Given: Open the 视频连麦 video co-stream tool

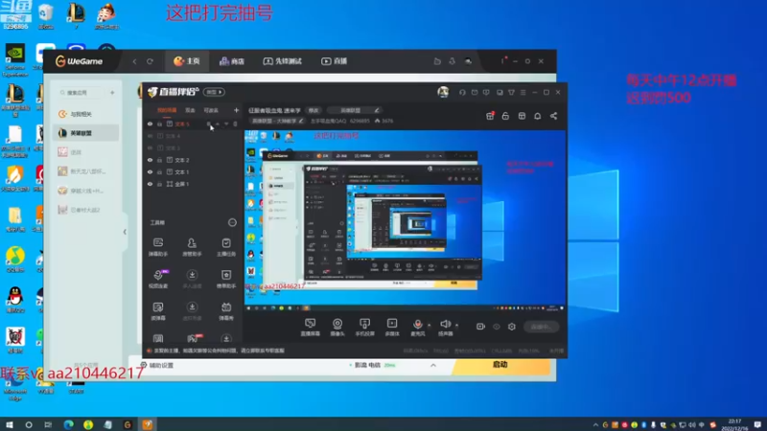Looking at the screenshot, I should 158,279.
